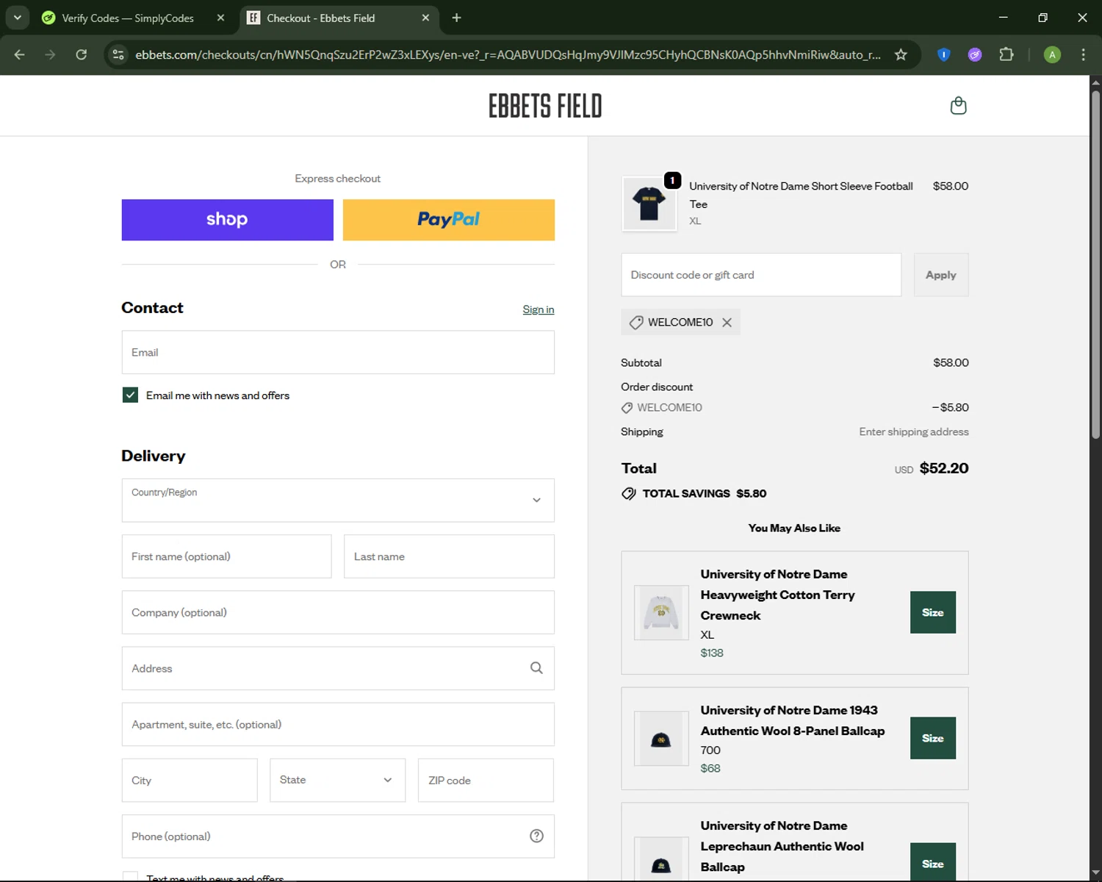1102x882 pixels.
Task: Uncheck Email me with news and offers
Action: 130,395
